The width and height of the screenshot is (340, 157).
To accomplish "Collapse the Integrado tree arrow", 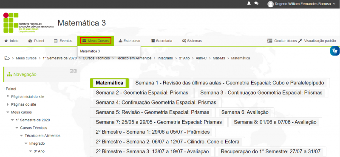I will coord(26,143).
